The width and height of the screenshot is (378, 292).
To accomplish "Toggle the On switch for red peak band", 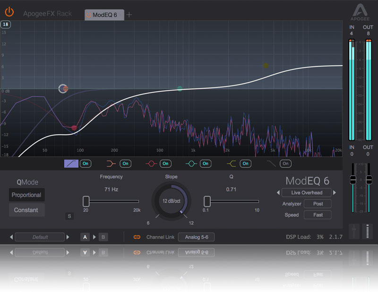I will 165,163.
